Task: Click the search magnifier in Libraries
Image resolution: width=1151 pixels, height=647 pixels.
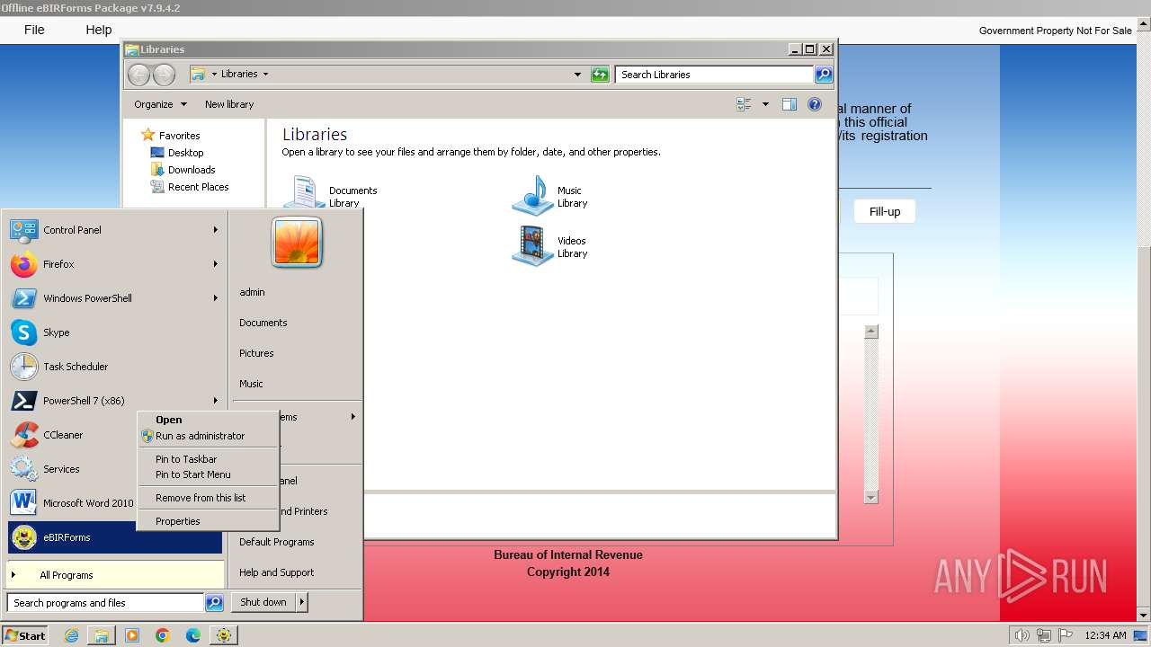Action: (x=824, y=75)
